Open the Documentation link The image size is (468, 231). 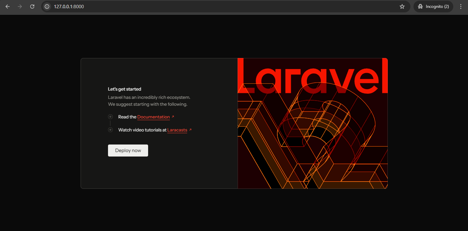[154, 117]
